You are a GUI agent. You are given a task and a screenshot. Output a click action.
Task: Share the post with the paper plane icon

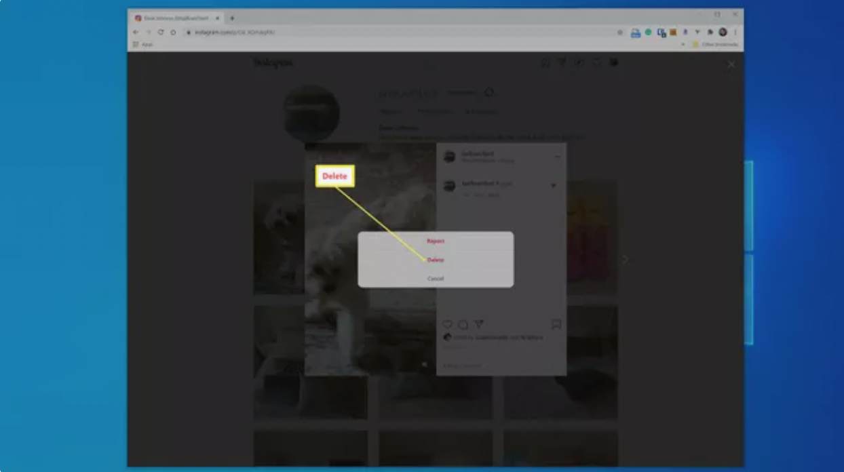point(478,325)
